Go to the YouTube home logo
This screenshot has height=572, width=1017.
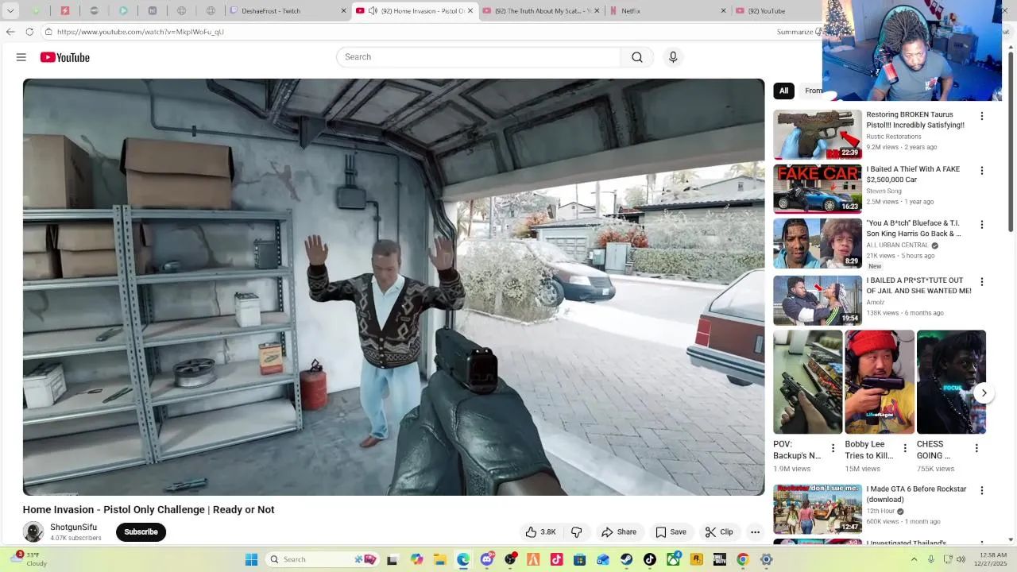point(65,57)
